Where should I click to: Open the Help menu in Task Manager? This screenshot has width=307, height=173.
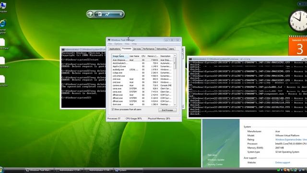(x=134, y=44)
